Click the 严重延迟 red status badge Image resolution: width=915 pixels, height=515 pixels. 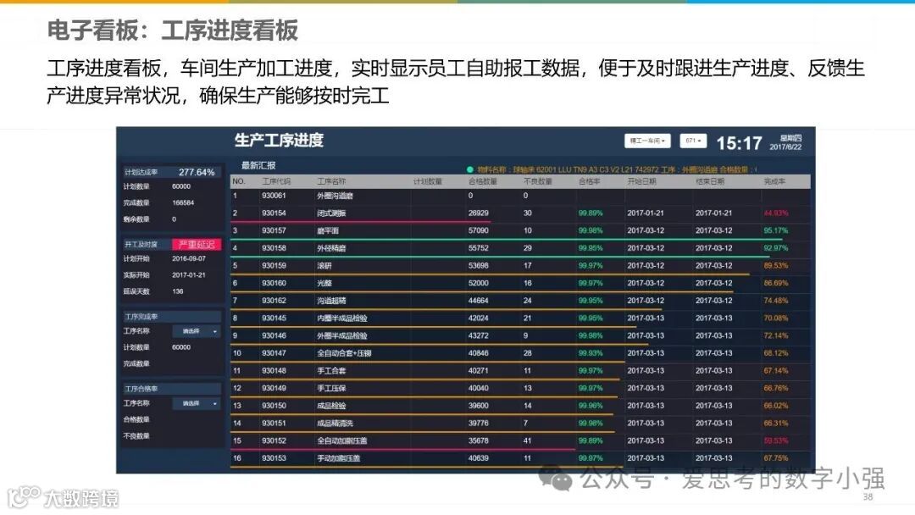coord(197,245)
